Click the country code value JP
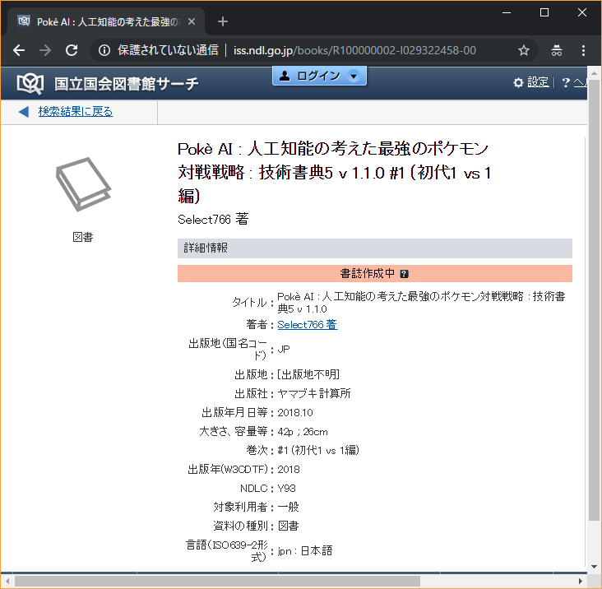This screenshot has width=602, height=589. [284, 350]
